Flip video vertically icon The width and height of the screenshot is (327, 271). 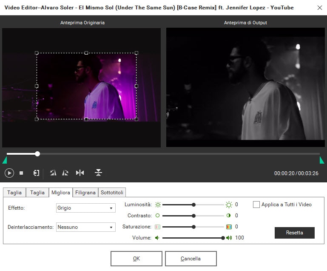(98, 173)
